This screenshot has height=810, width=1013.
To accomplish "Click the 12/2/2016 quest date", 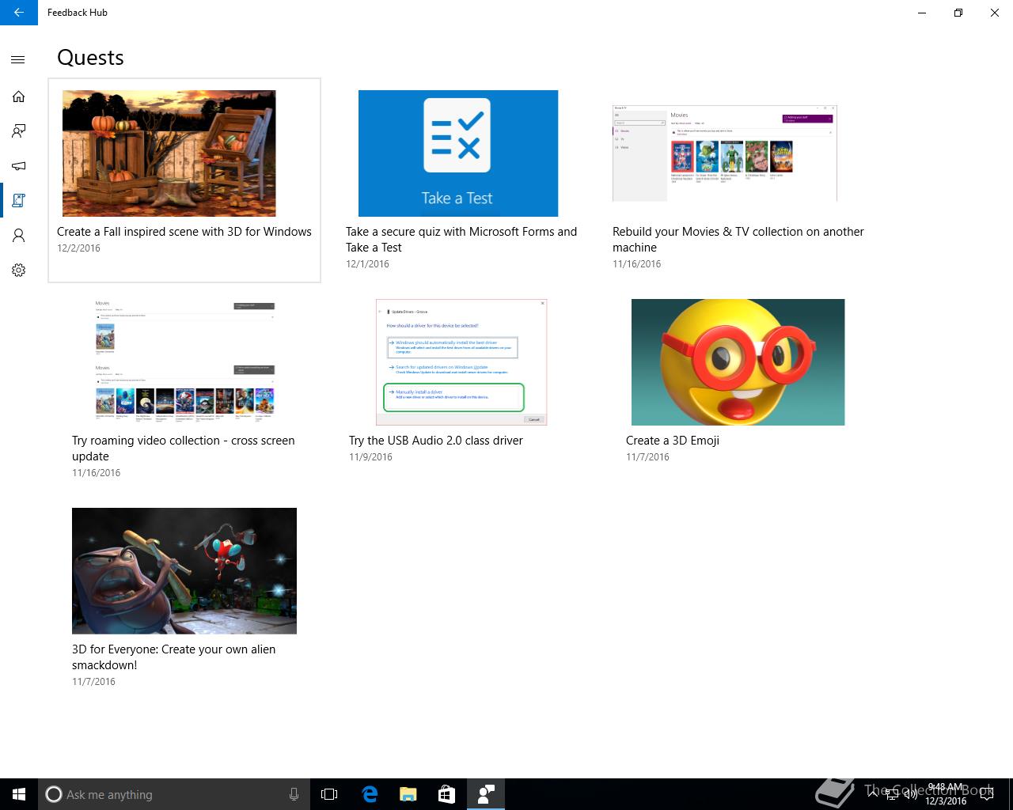I will 78,248.
